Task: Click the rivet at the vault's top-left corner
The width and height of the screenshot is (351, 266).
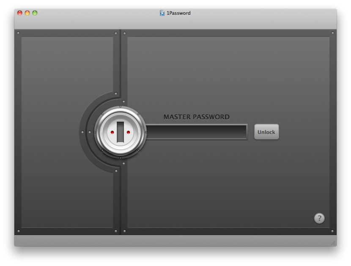Action: [18, 33]
